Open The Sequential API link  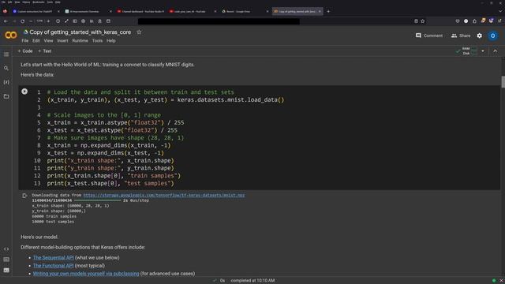tap(54, 258)
